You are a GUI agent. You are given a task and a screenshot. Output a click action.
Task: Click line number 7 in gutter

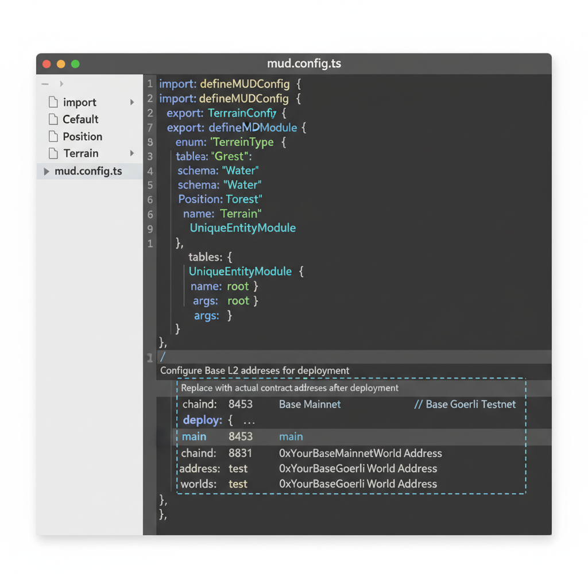(150, 128)
